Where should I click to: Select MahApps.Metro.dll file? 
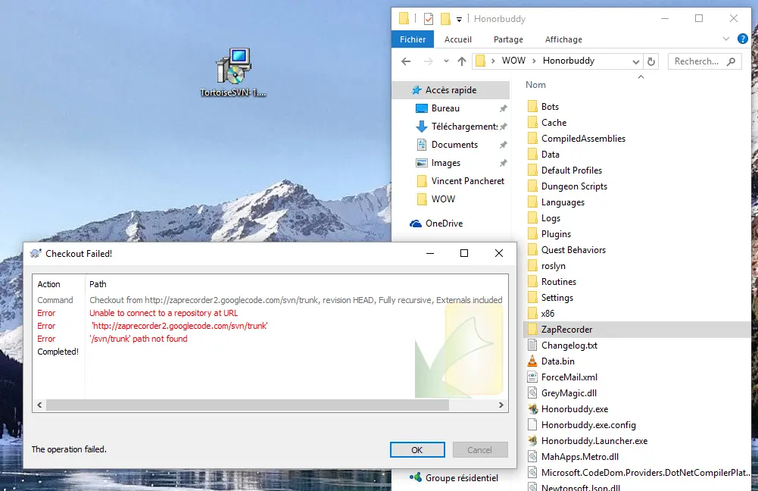pyautogui.click(x=579, y=457)
